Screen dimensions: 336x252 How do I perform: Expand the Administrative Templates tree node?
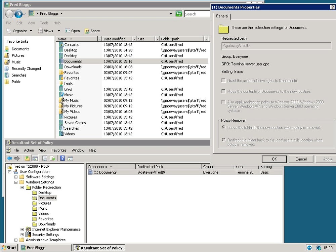16,240
